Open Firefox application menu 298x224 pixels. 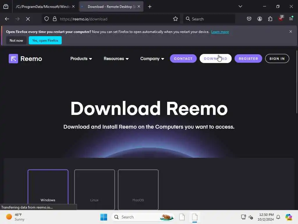coord(291,18)
